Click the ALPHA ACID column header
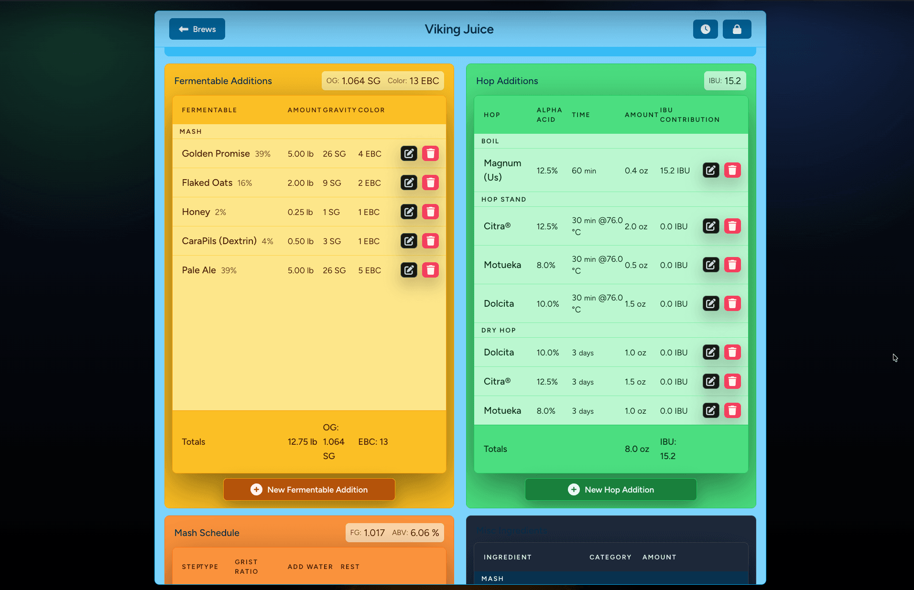 [549, 115]
